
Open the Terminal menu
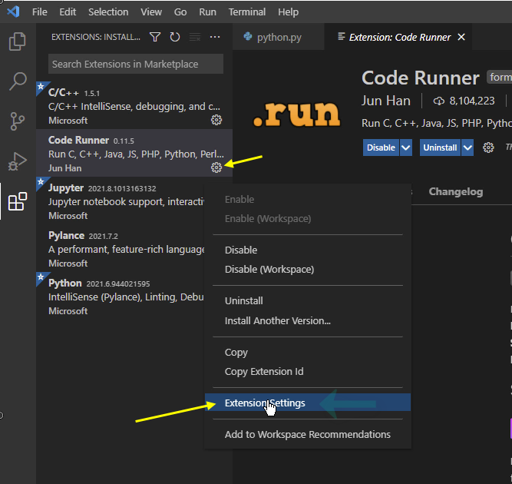click(x=247, y=12)
